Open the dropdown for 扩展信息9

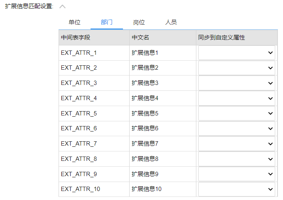[237, 174]
